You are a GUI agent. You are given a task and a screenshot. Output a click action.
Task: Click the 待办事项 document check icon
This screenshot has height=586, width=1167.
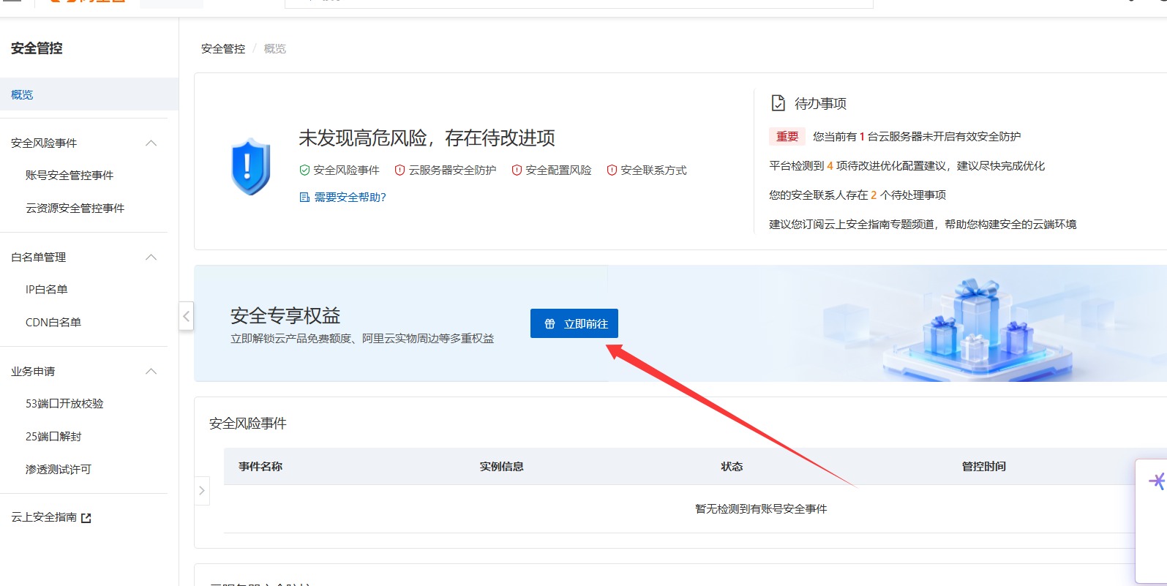778,103
